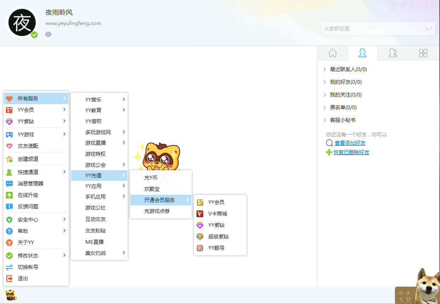Switch to the apps grid tab

coord(423,53)
